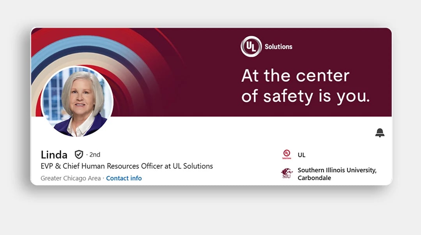Click the dot separator before Contact info
Image resolution: width=421 pixels, height=235 pixels.
pyautogui.click(x=103, y=178)
